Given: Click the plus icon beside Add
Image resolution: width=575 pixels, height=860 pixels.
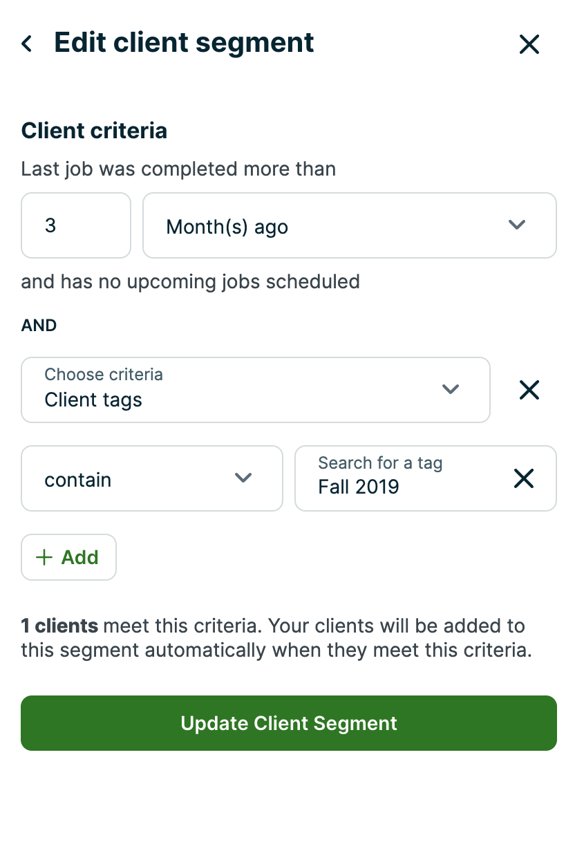Looking at the screenshot, I should point(44,558).
